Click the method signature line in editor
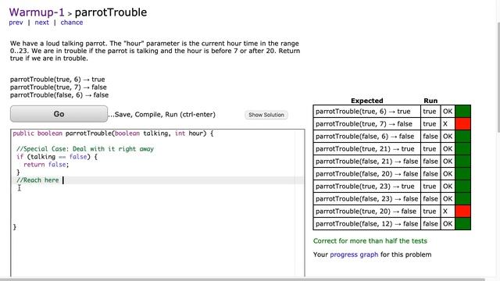The image size is (500, 281). [x=112, y=133]
